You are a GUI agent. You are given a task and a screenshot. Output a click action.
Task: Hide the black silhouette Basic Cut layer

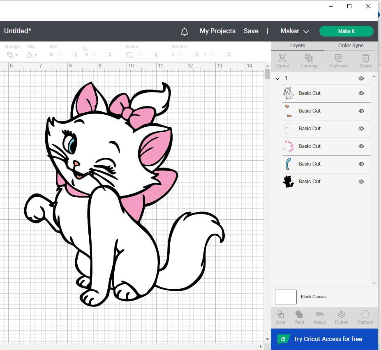(361, 182)
